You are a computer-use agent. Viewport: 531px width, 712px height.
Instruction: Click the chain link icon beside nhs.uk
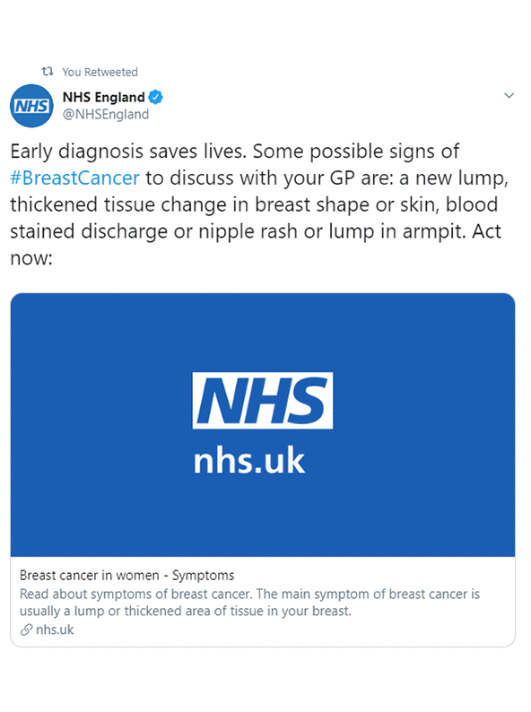point(26,630)
